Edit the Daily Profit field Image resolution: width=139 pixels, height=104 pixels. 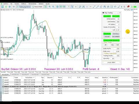tap(117, 49)
